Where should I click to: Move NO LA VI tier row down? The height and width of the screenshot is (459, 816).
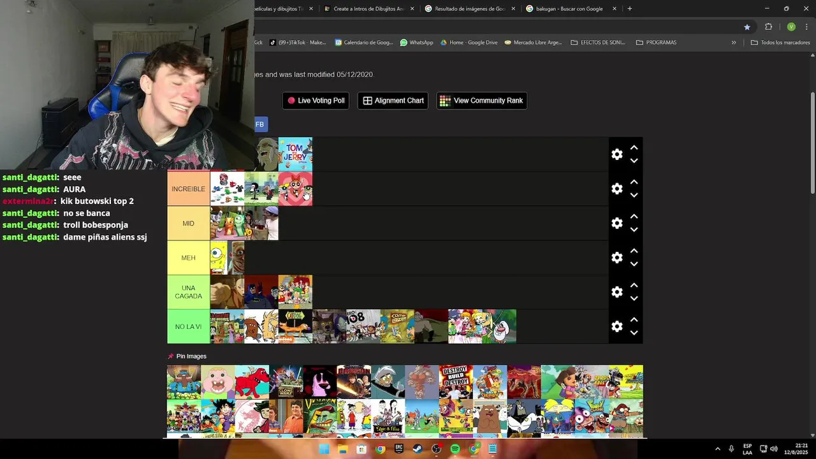pyautogui.click(x=634, y=333)
